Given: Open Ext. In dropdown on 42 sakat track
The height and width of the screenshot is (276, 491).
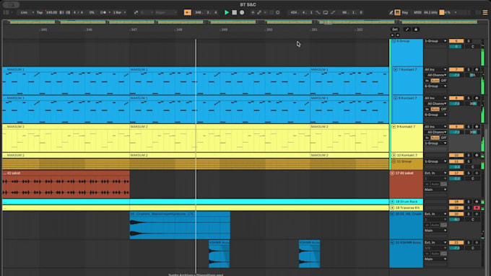Looking at the screenshot, I should [435, 173].
